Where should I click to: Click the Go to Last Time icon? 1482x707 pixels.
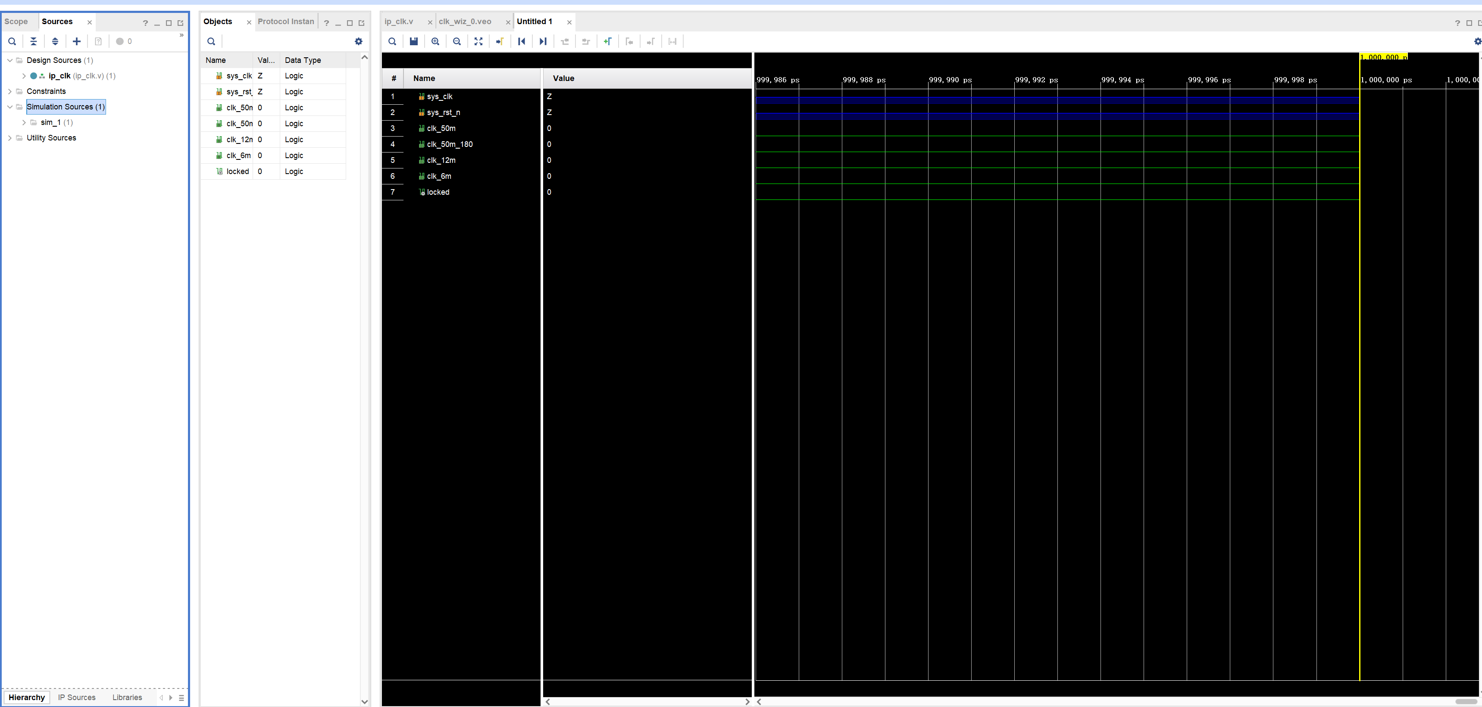coord(543,41)
